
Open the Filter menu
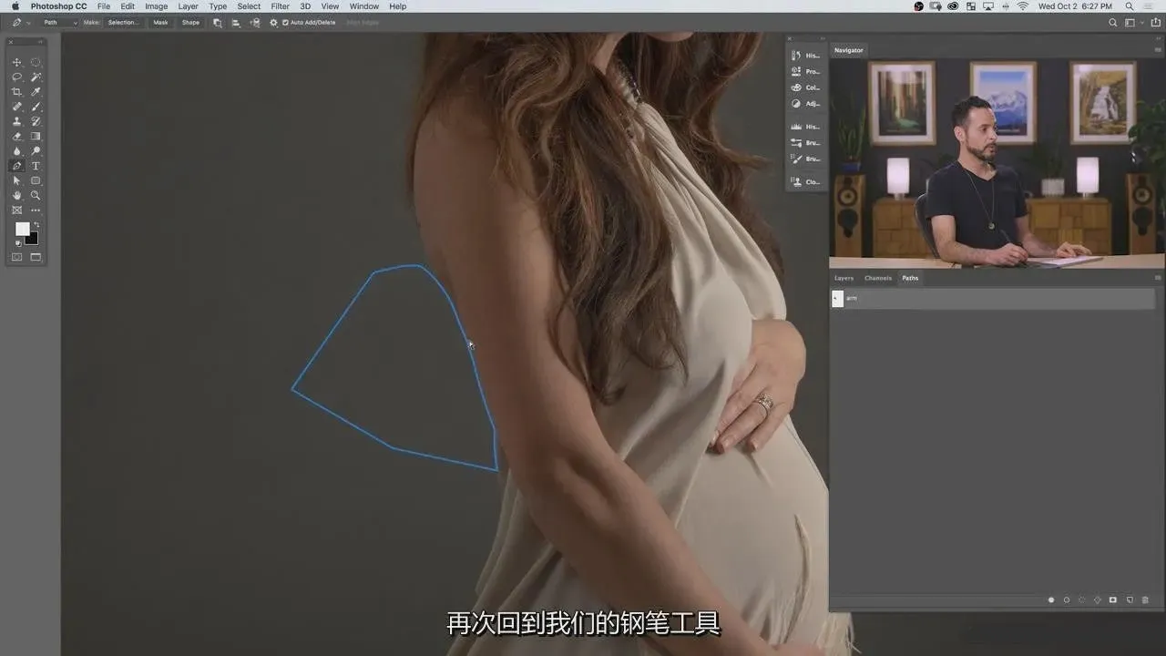point(280,6)
